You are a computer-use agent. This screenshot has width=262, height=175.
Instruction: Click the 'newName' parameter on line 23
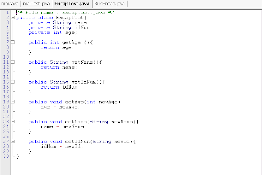[x=122, y=122]
